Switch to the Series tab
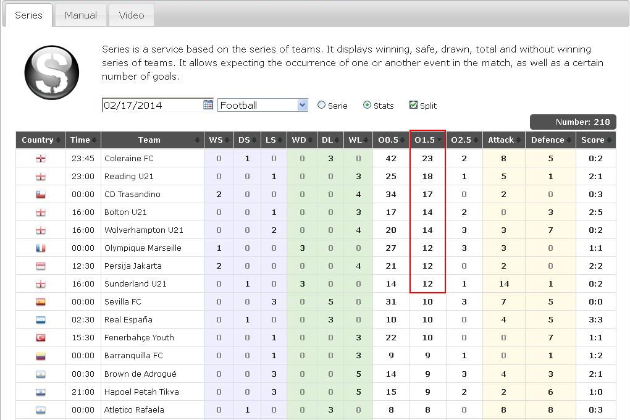Viewport: 630px width, 420px height. 28,15
